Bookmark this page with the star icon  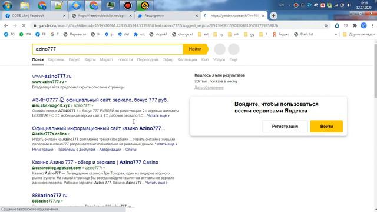326,25
